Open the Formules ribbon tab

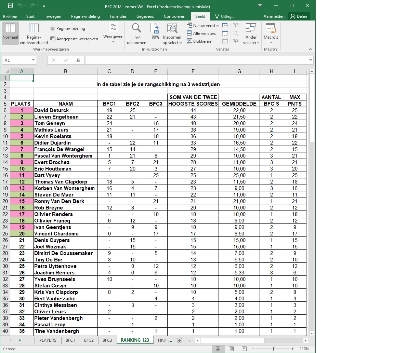pyautogui.click(x=118, y=16)
